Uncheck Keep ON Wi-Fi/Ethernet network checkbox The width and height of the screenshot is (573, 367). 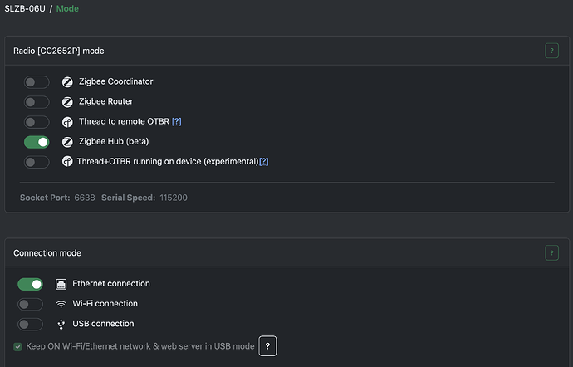click(17, 346)
